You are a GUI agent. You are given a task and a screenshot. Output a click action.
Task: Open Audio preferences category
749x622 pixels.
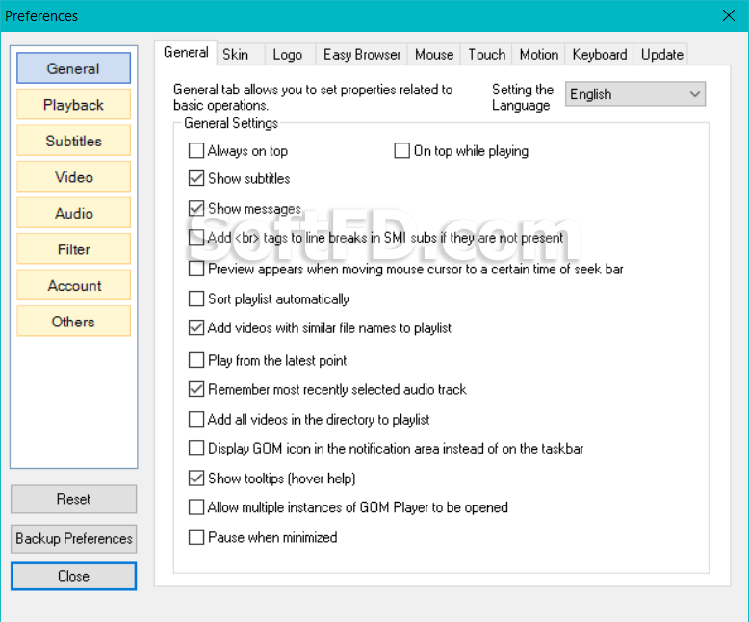(73, 213)
